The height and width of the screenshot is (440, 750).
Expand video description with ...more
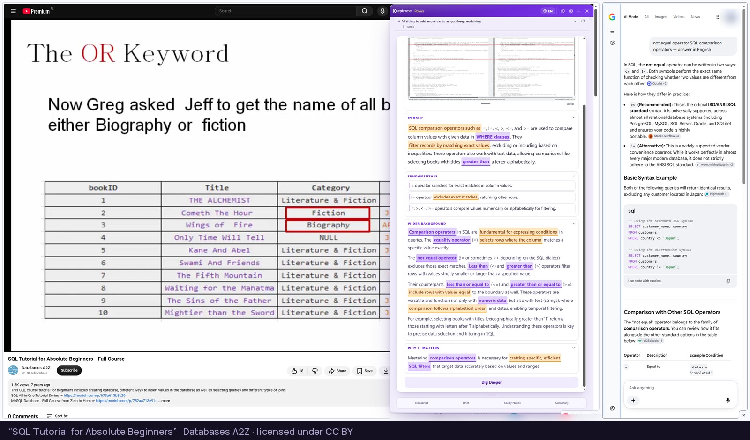pyautogui.click(x=164, y=401)
